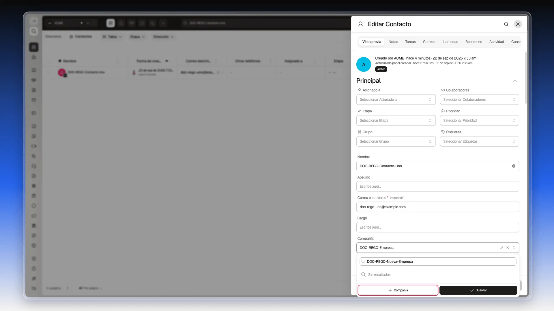Open the Notas tab
This screenshot has width=554, height=311.
tap(393, 42)
